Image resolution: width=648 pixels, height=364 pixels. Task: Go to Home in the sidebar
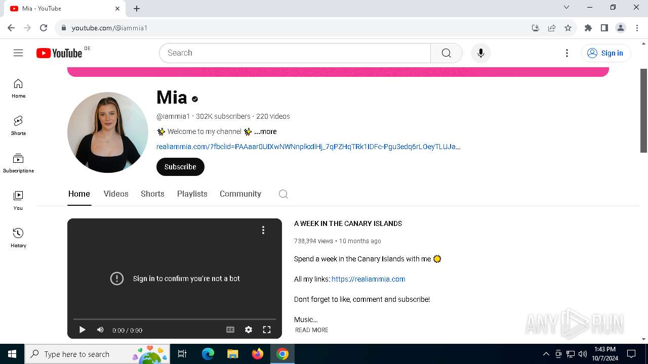point(18,88)
